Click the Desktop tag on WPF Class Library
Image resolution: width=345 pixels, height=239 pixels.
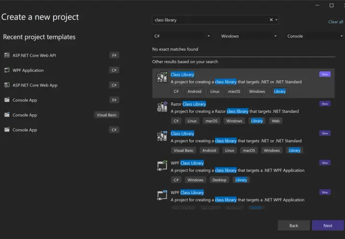pyautogui.click(x=219, y=180)
